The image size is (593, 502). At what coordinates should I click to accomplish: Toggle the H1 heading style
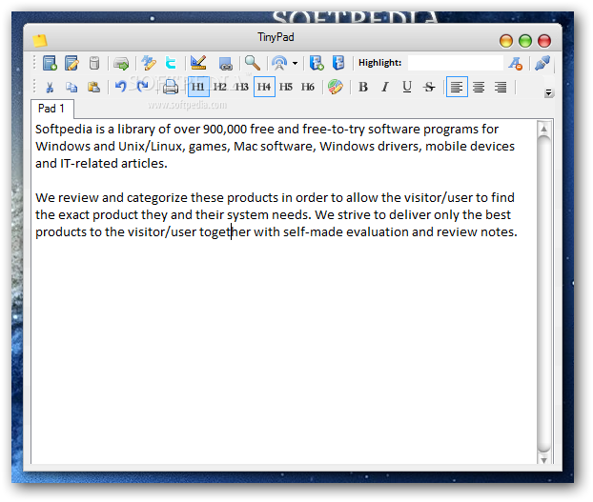point(198,87)
